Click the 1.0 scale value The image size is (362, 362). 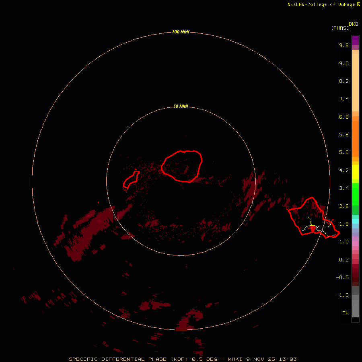coord(344,242)
